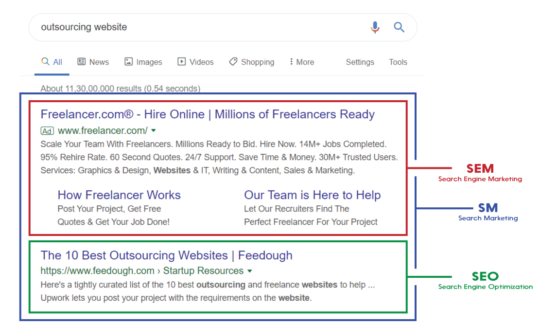This screenshot has width=540, height=325.
Task: Activate the voice search microphone icon
Action: 374,27
